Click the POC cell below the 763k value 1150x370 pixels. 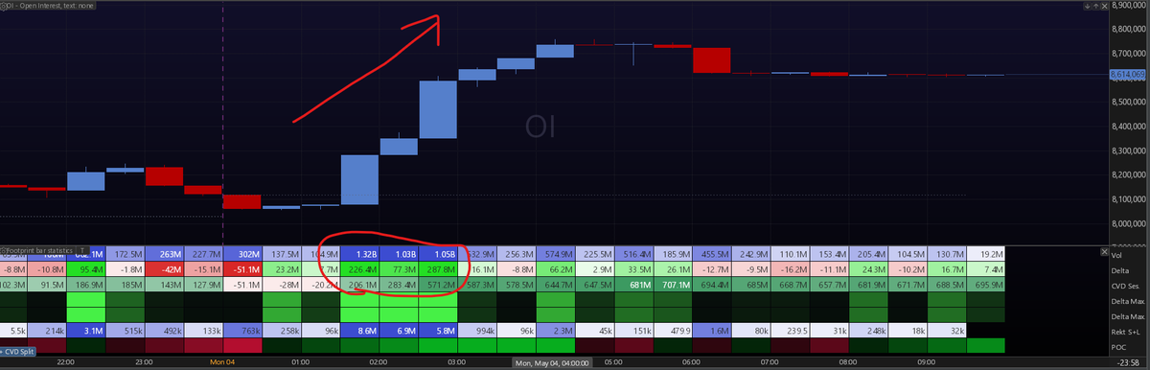coord(242,345)
